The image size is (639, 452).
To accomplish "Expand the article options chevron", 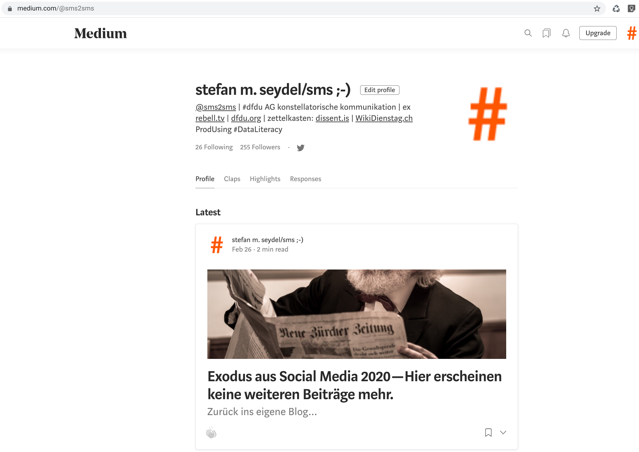I will coord(503,432).
